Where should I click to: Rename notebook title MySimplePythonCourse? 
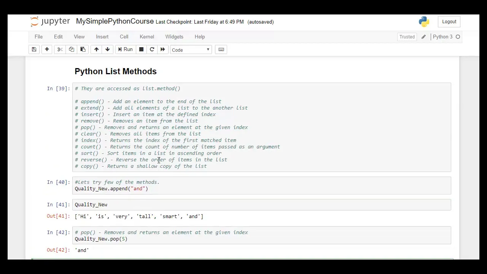click(x=115, y=21)
